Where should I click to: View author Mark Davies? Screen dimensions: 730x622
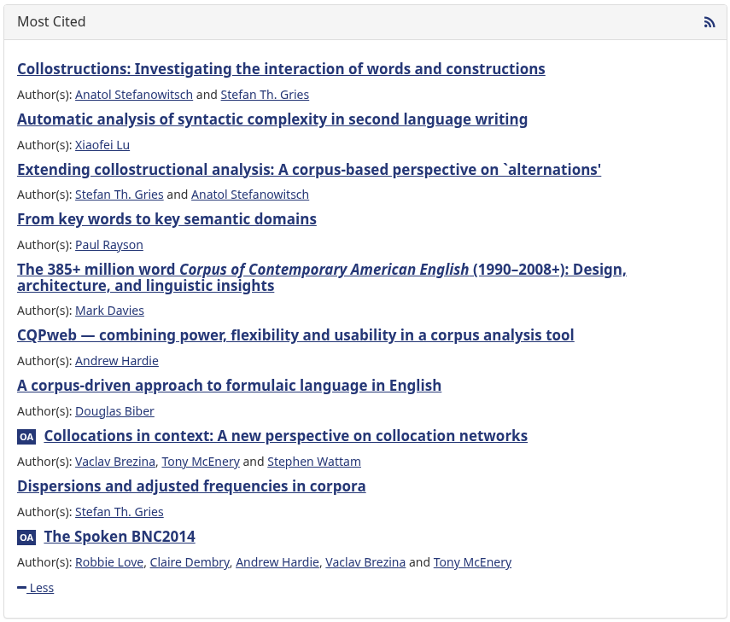[109, 311]
